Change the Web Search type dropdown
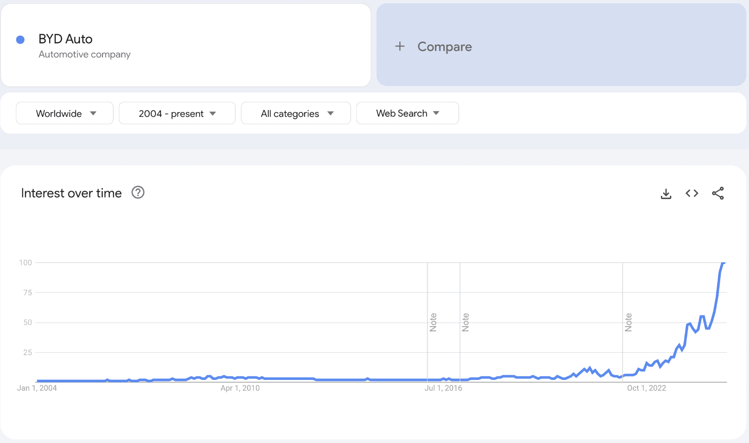Image resolution: width=749 pixels, height=443 pixels. (407, 113)
